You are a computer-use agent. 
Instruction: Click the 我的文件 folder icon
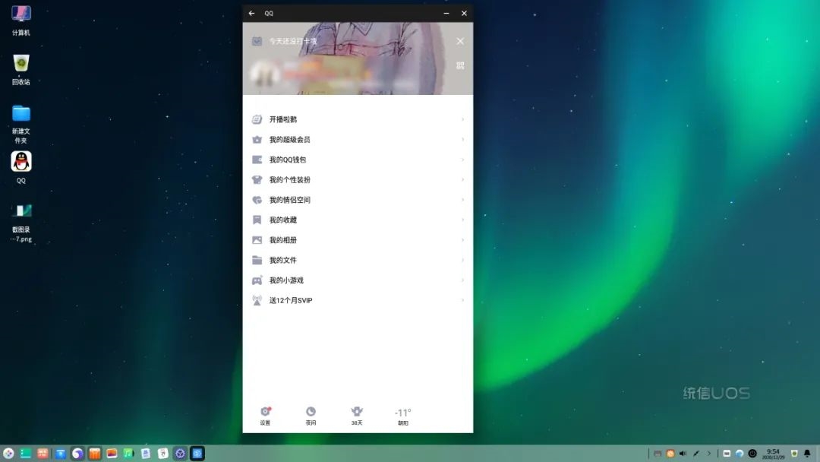tap(257, 260)
